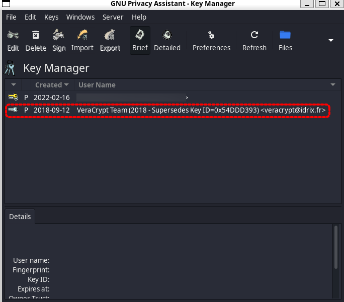This screenshot has width=344, height=302.
Task: Open the Windows menu
Action: [80, 17]
